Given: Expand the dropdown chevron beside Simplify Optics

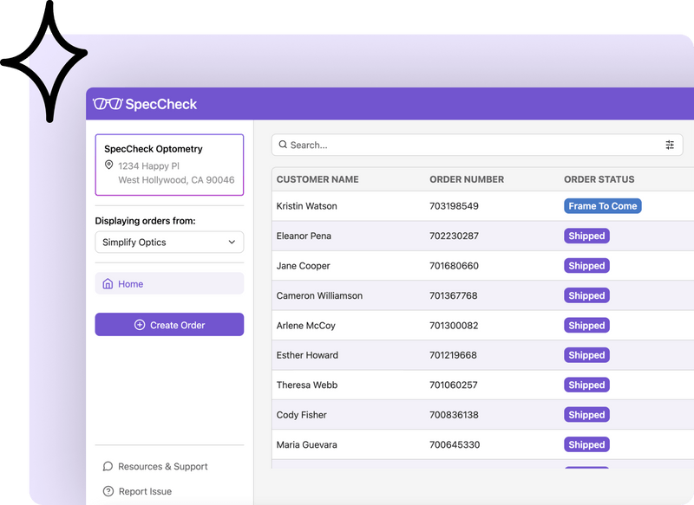Looking at the screenshot, I should click(232, 243).
